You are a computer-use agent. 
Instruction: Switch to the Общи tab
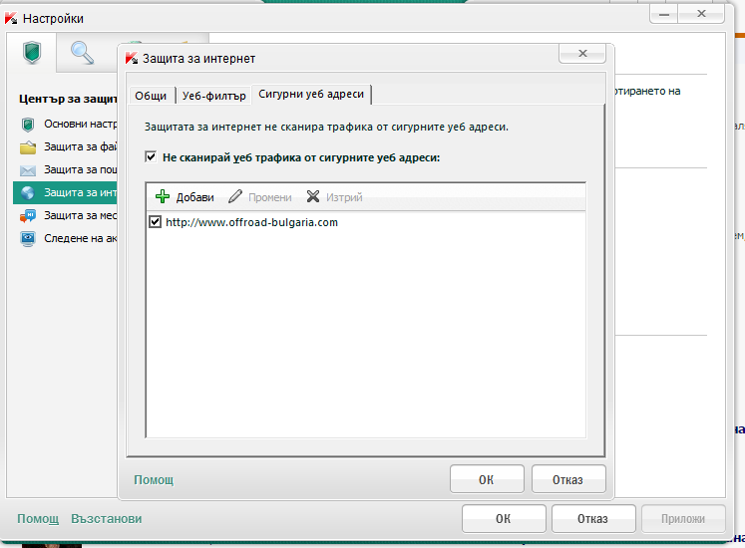point(151,96)
